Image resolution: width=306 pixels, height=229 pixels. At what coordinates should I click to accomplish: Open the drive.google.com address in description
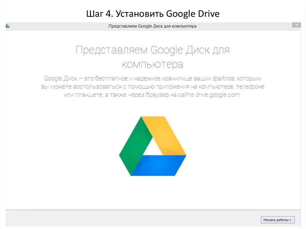[x=218, y=95]
